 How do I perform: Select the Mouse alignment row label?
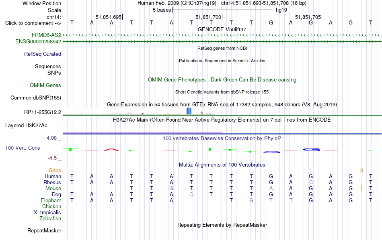coord(53,189)
